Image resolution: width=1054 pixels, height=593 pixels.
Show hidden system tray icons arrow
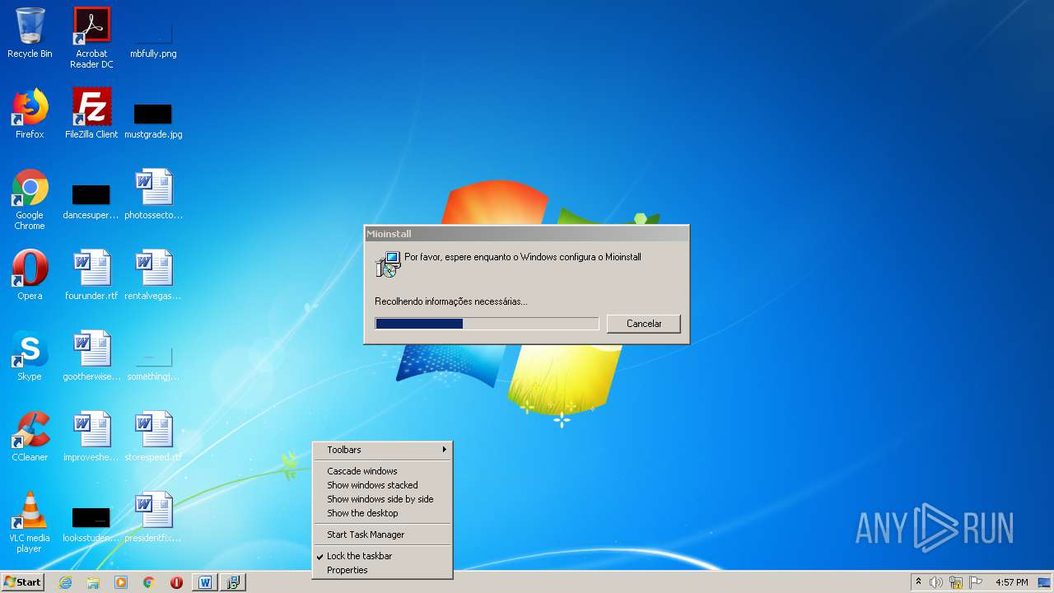click(918, 582)
